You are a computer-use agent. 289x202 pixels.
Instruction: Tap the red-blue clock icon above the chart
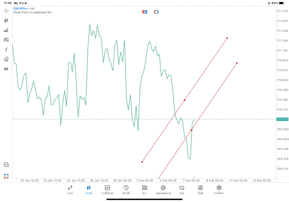click(156, 12)
